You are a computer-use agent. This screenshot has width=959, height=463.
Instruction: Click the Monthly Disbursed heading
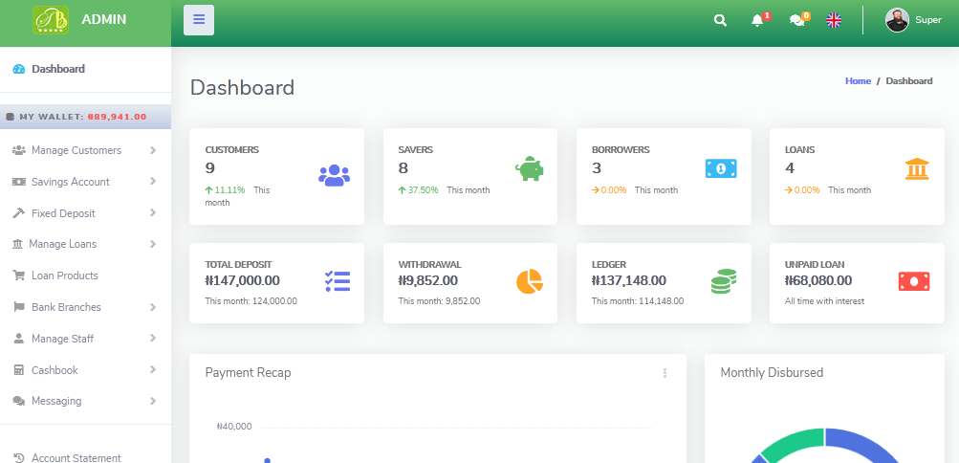tap(772, 372)
